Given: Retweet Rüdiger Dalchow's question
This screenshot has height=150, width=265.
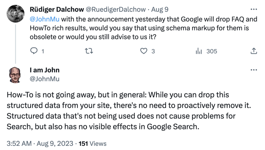Looking at the screenshot, I should click(89, 51).
